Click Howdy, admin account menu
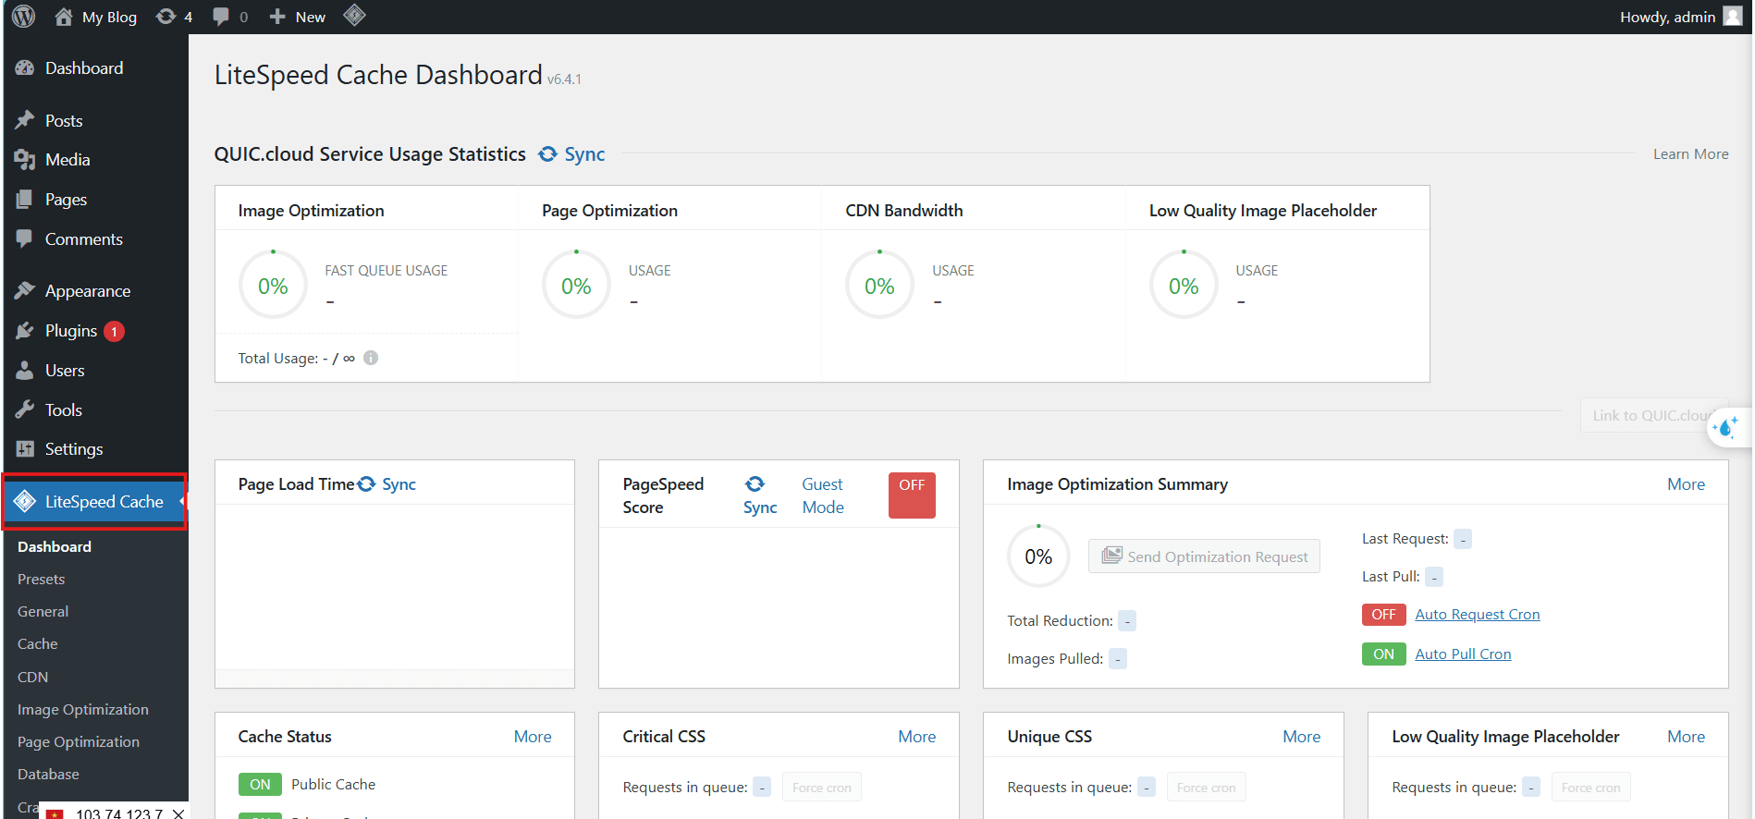 [1681, 17]
